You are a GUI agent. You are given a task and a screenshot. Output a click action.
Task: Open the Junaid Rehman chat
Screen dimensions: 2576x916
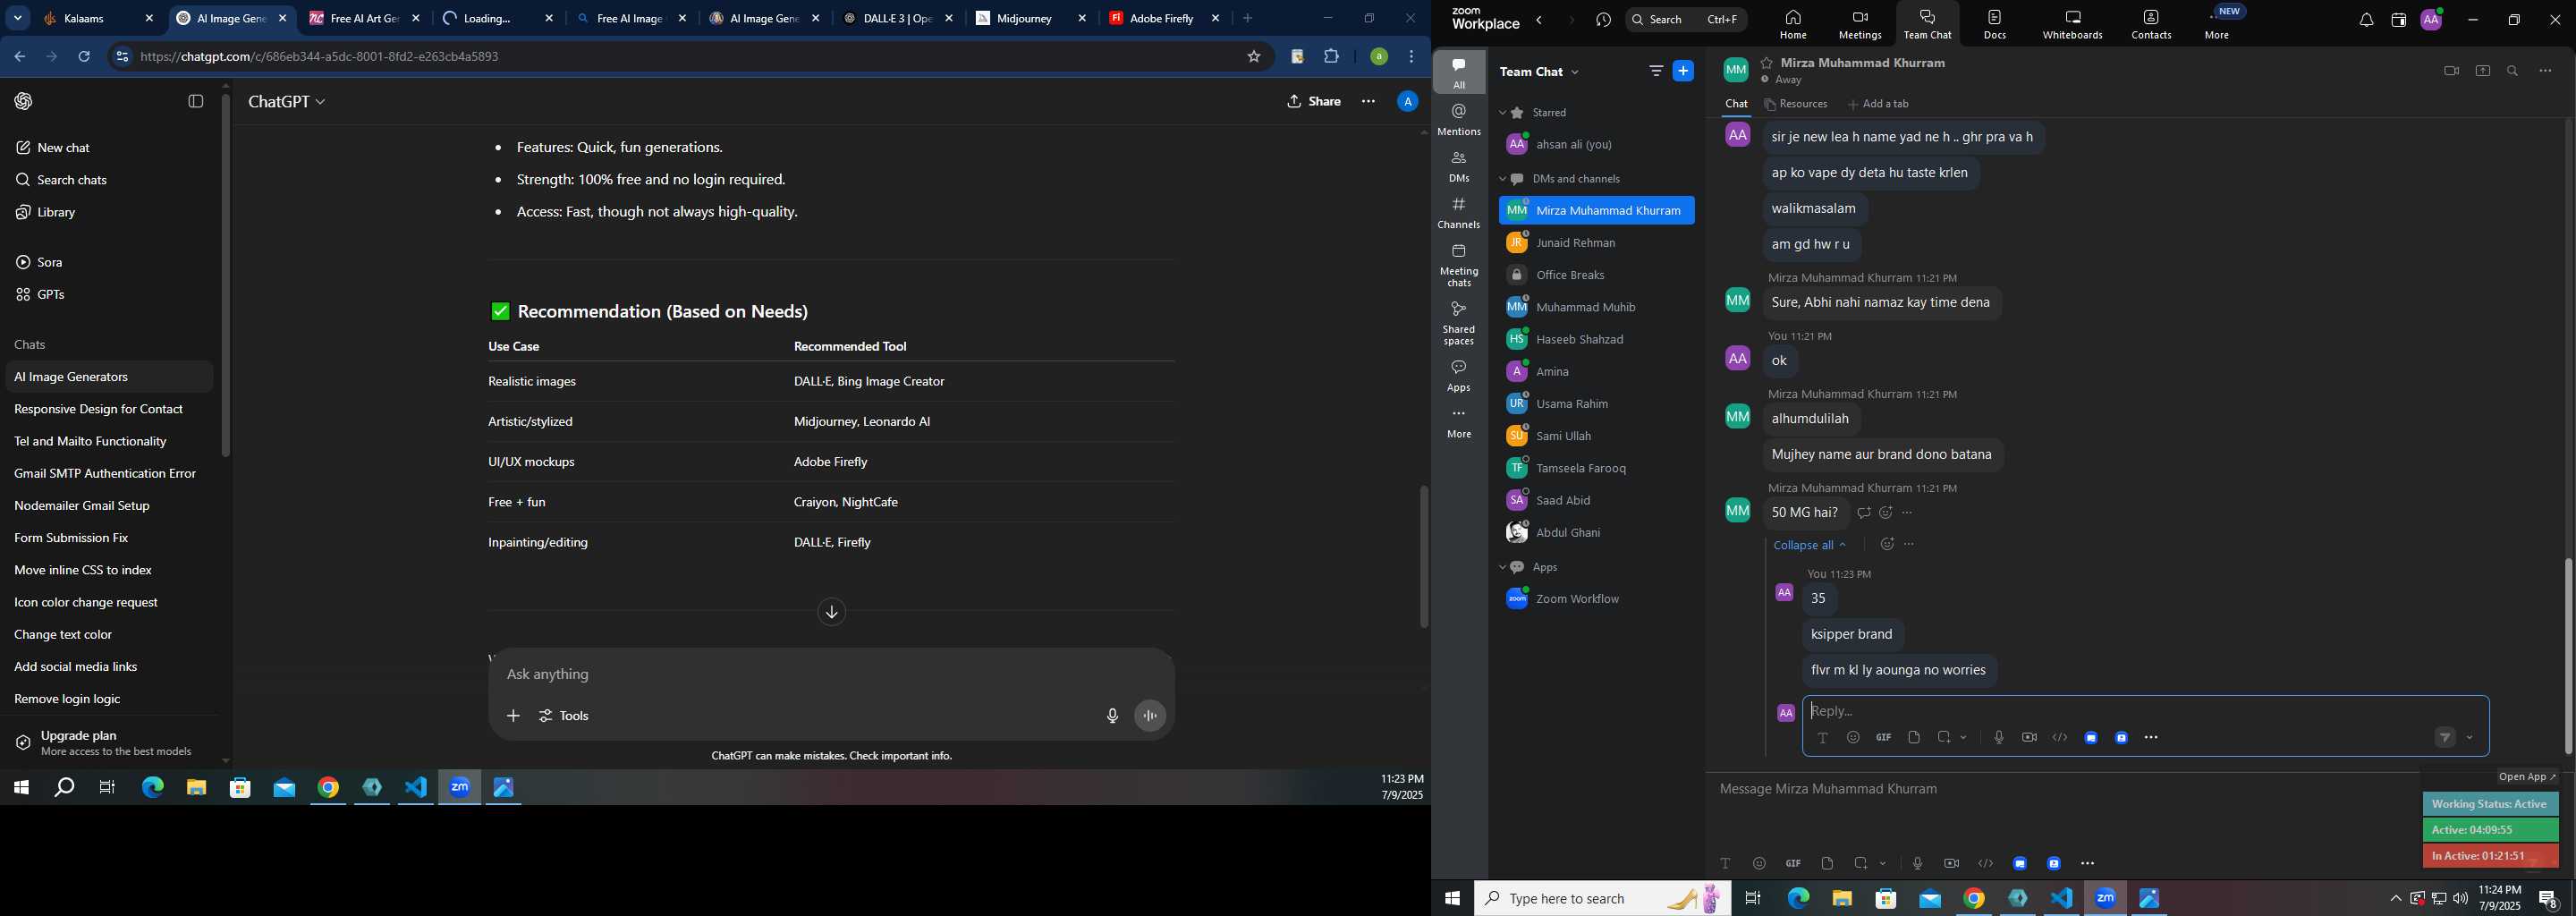1596,243
